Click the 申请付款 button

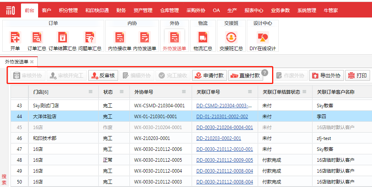(x=209, y=75)
